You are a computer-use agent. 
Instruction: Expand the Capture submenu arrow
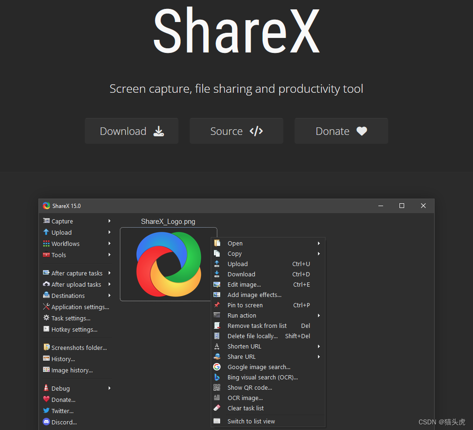tap(110, 221)
